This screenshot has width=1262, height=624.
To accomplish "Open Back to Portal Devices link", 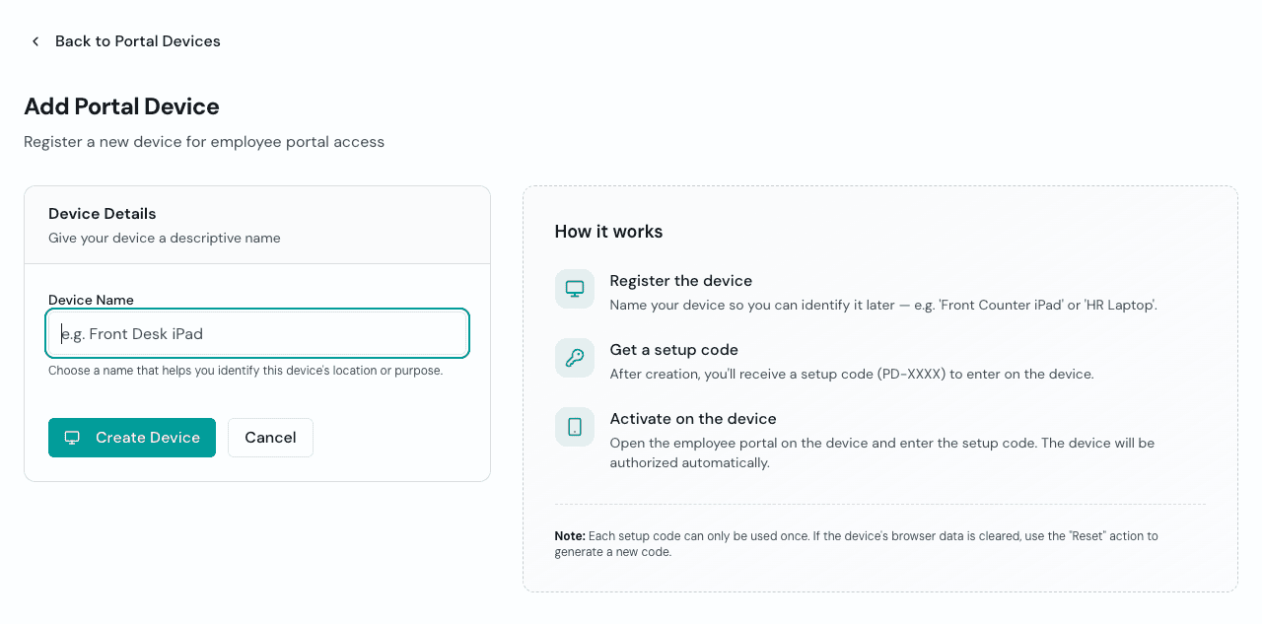I will point(137,41).
